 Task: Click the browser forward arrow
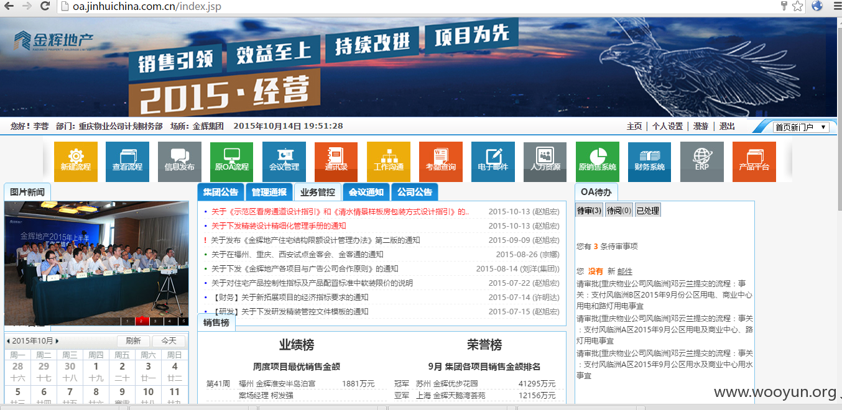pos(26,6)
